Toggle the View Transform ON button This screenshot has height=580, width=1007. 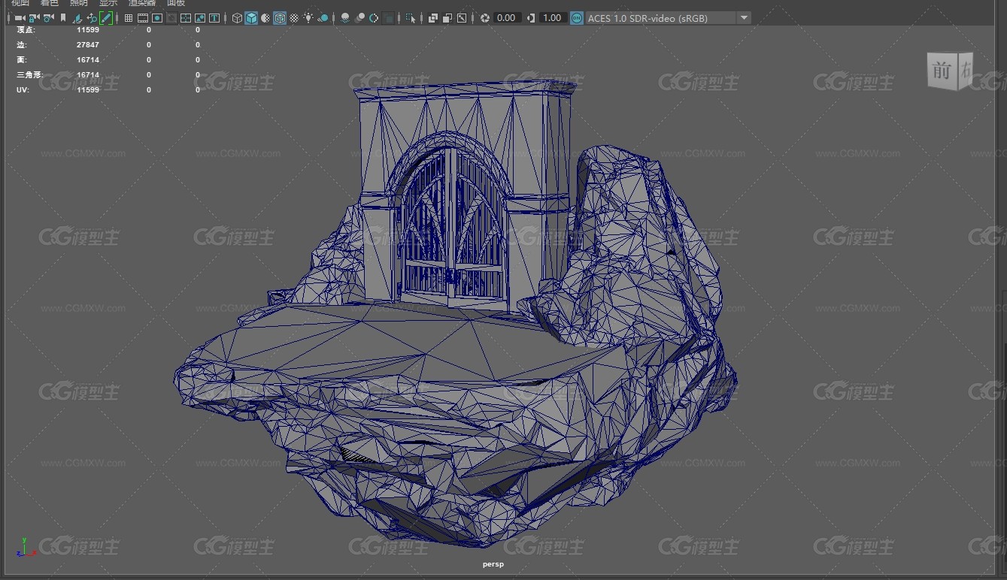pyautogui.click(x=576, y=18)
